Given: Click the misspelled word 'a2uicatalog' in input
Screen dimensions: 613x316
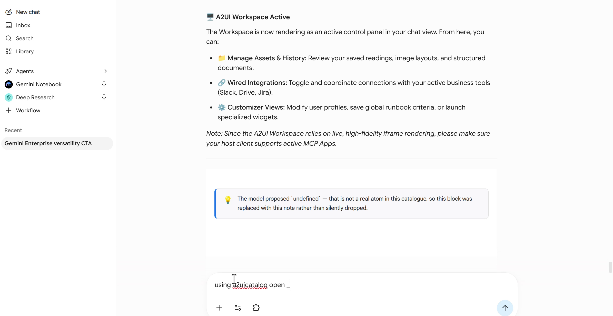Looking at the screenshot, I should coord(250,285).
